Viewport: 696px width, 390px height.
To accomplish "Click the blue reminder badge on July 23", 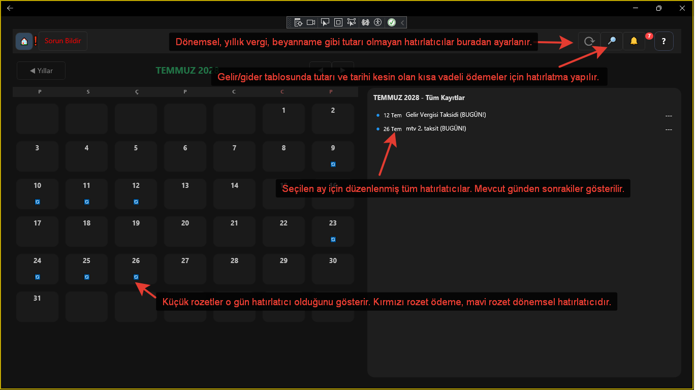I will 332,239.
